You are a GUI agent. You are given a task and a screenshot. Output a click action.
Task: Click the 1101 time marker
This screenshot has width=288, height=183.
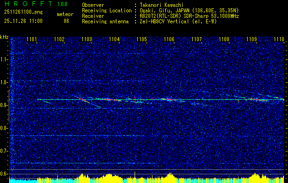coord(32,39)
